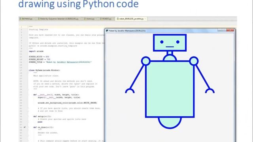Close the Asimo.py tab with its x
The width and height of the screenshot is (253, 142).
(x=96, y=19)
